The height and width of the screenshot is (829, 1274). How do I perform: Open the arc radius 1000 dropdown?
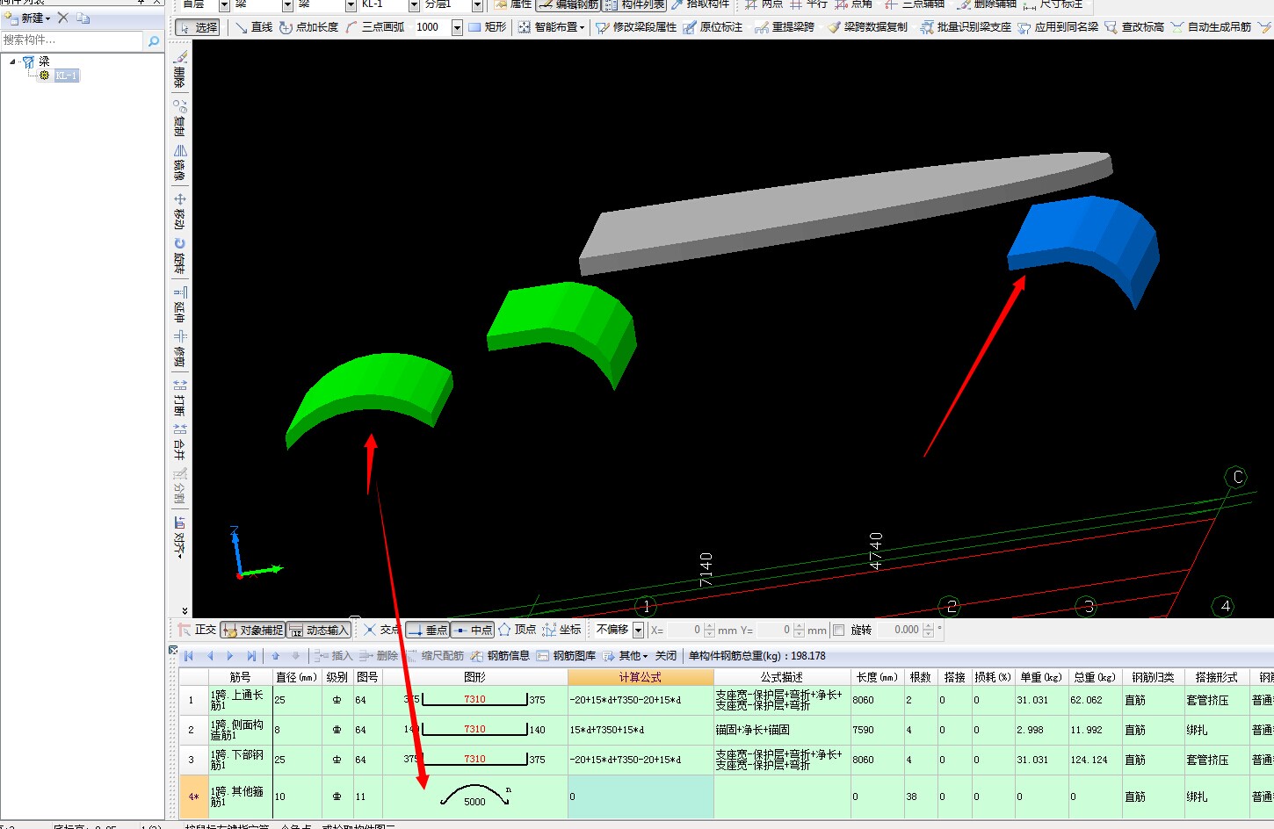tap(457, 27)
